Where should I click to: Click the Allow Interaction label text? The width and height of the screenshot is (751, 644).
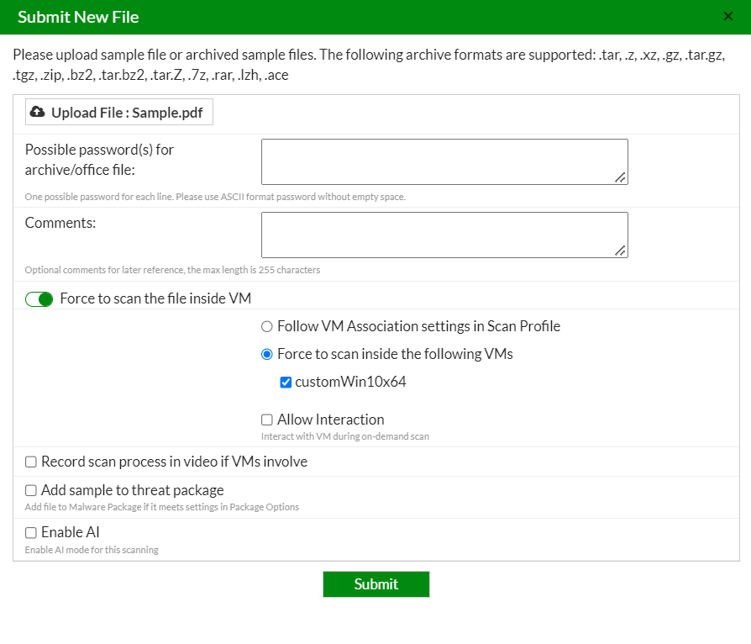331,420
